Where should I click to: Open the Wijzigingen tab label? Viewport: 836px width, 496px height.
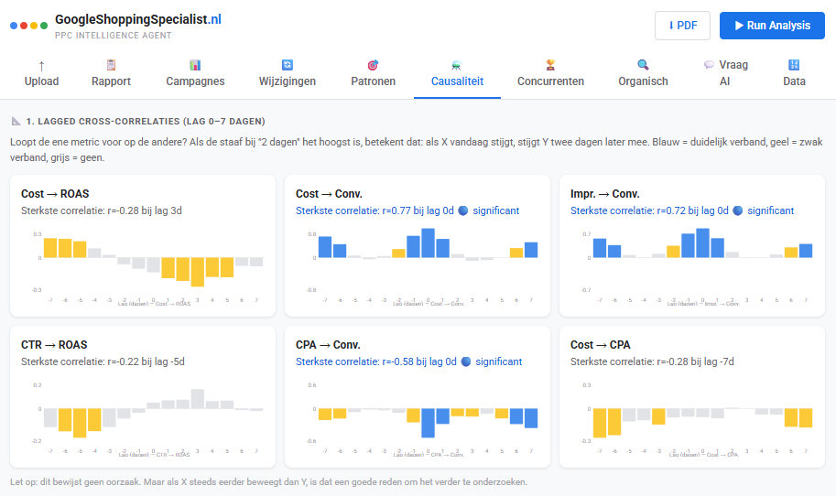287,81
